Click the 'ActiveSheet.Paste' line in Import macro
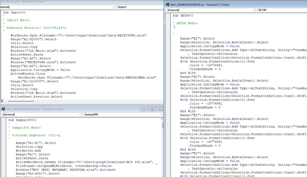The image size is (307, 177). click(x=27, y=54)
